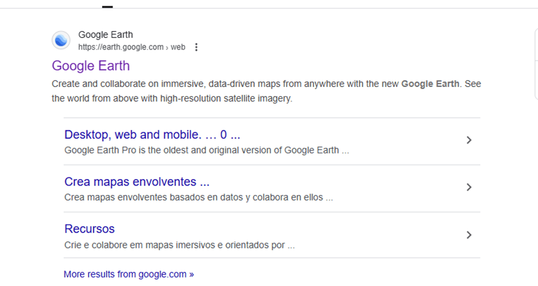Follow the Crea mapas envolventes sitelink

(137, 182)
